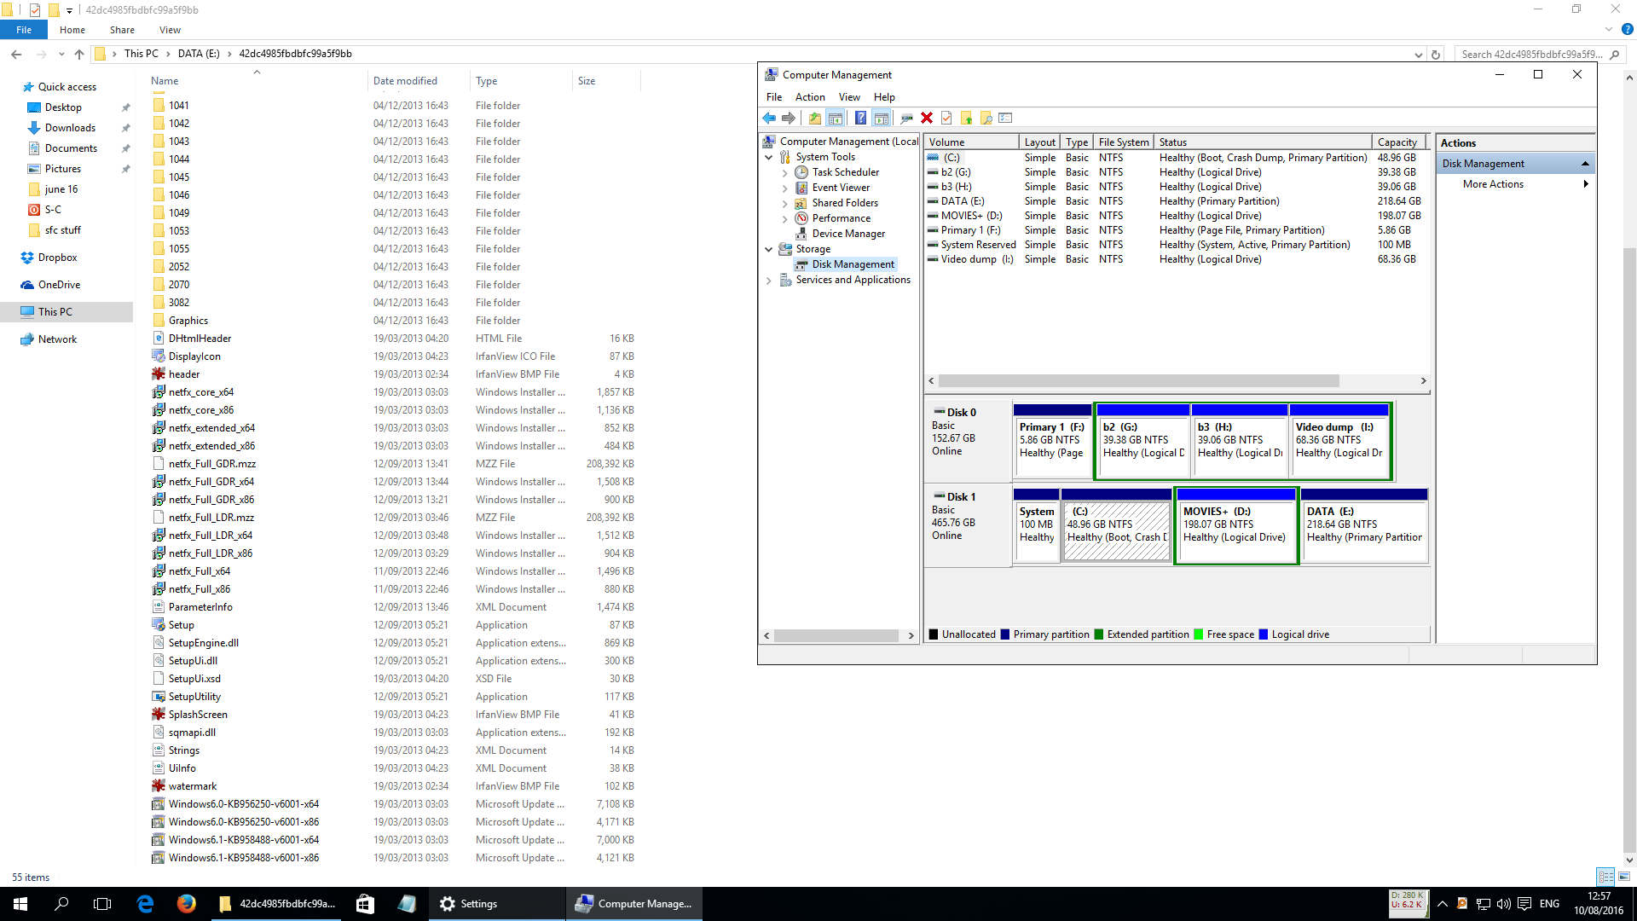The width and height of the screenshot is (1637, 921).
Task: Select Device Manager in console tree
Action: [x=848, y=234]
